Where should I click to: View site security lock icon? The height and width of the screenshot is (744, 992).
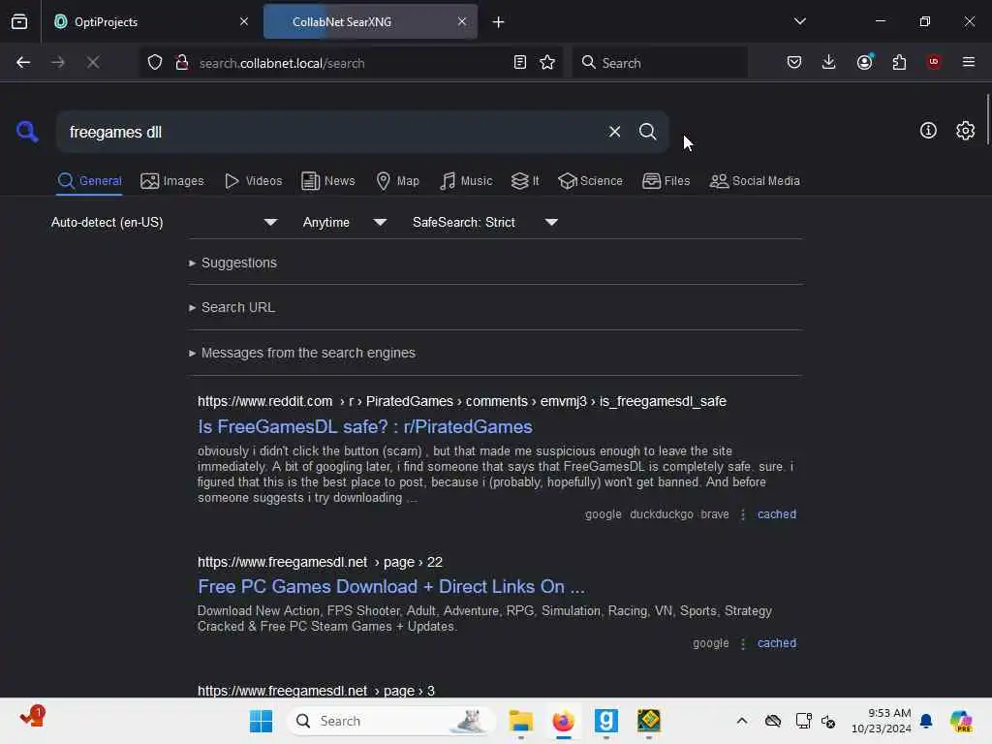[x=181, y=62]
